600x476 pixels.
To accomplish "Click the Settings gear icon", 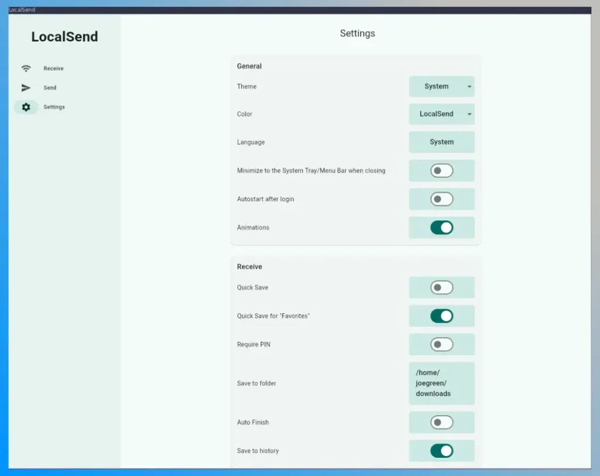I will coord(26,107).
